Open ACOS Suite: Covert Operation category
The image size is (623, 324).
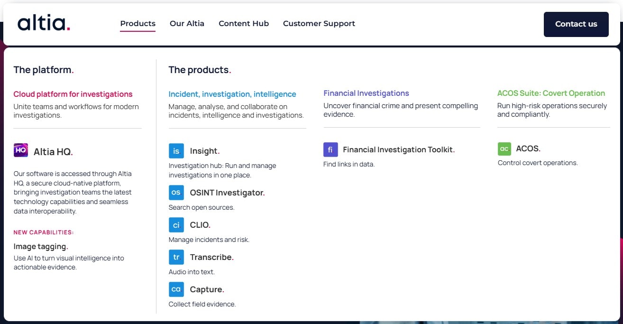[x=551, y=93]
